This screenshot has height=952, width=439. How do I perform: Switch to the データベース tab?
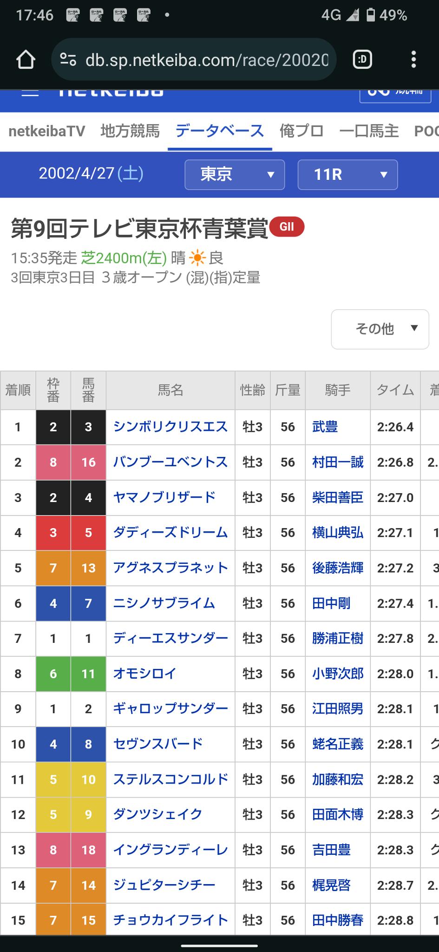click(x=220, y=131)
